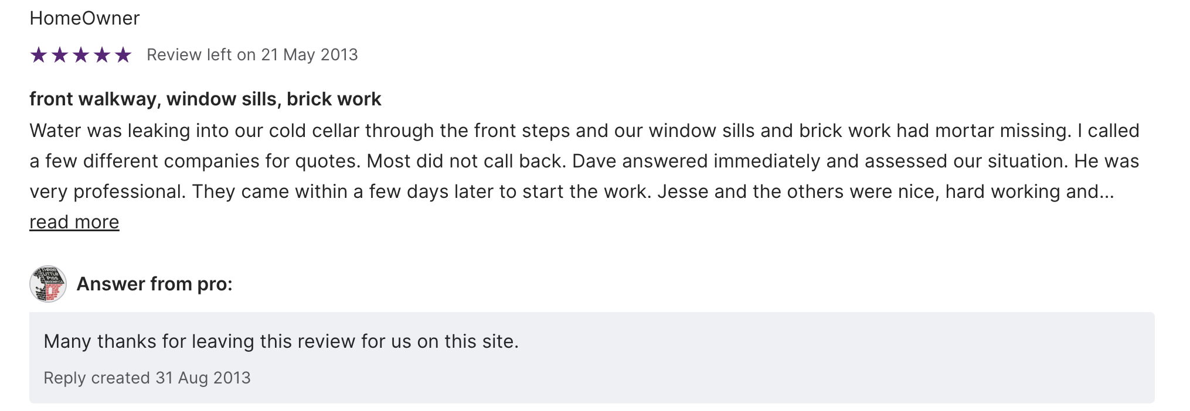The width and height of the screenshot is (1190, 411).
Task: Click the line starting 'Water was leaking'
Action: click(x=584, y=131)
